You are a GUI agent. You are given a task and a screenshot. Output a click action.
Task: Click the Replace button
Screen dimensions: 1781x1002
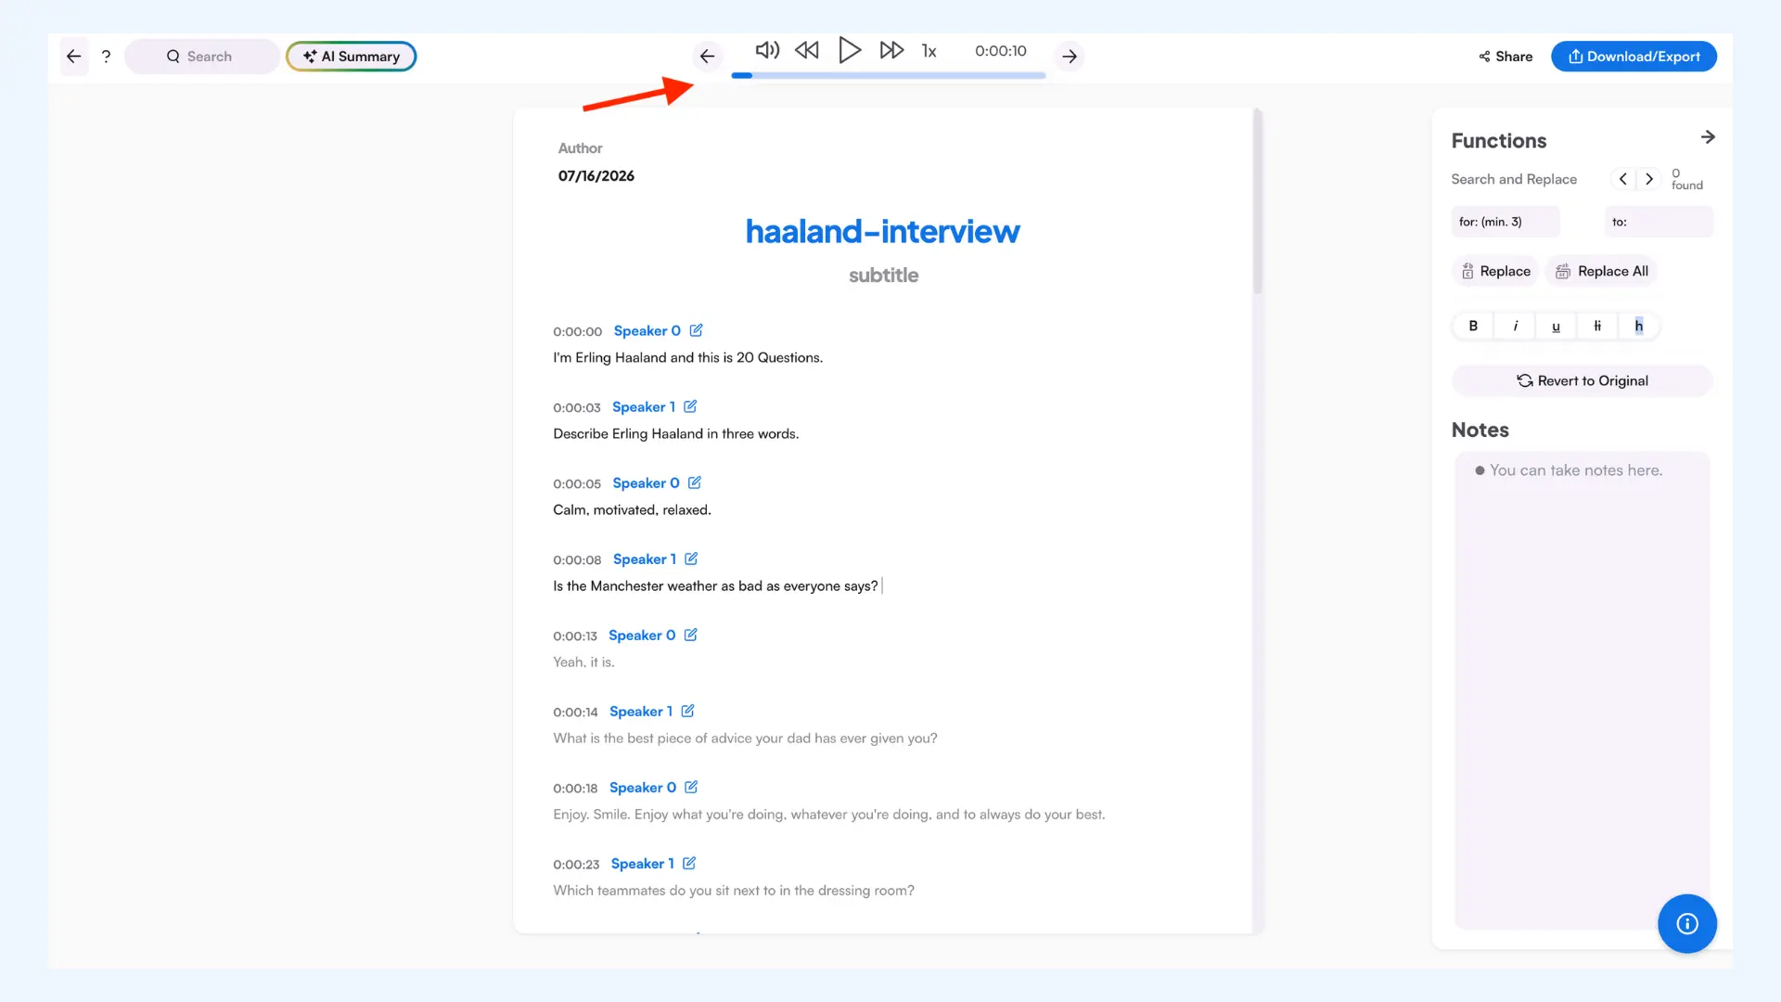tap(1495, 271)
